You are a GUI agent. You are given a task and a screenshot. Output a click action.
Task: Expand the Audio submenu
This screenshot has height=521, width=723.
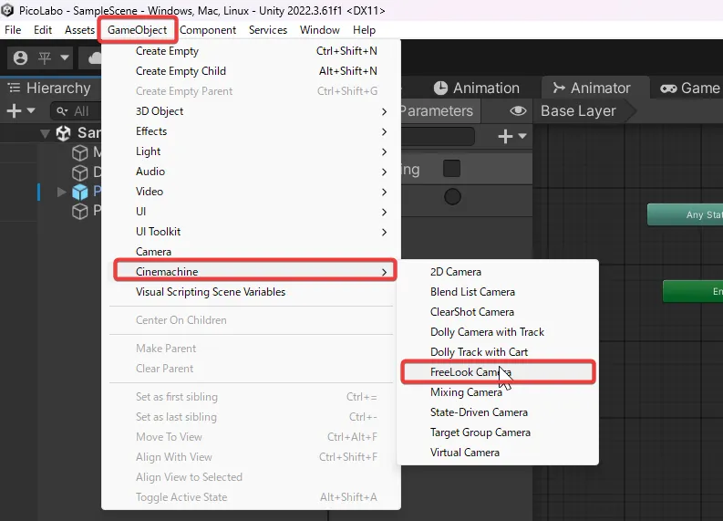252,172
